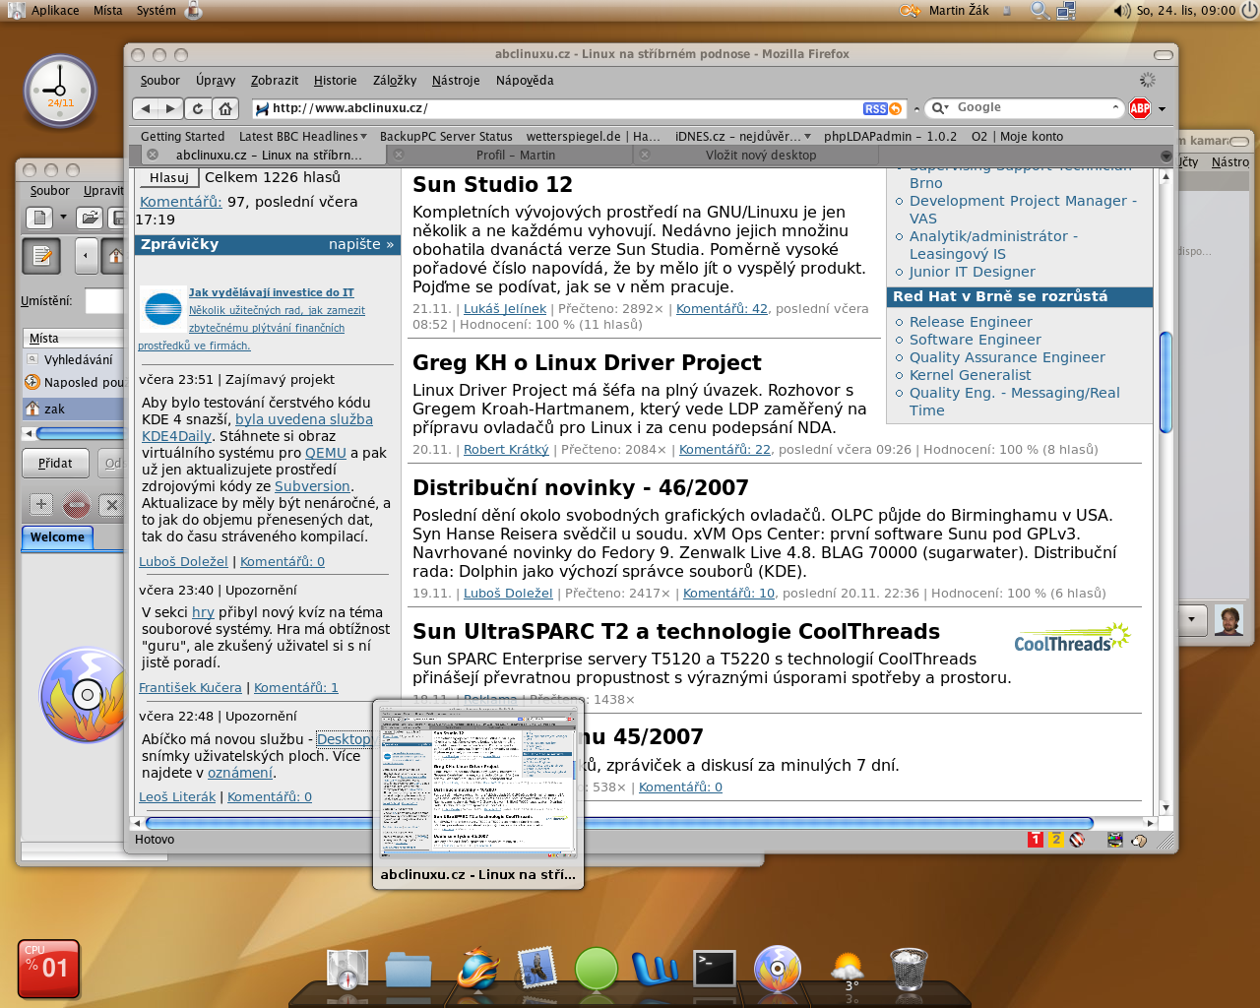The image size is (1260, 1008).
Task: Open the blue folder icon in the dock
Action: [409, 970]
